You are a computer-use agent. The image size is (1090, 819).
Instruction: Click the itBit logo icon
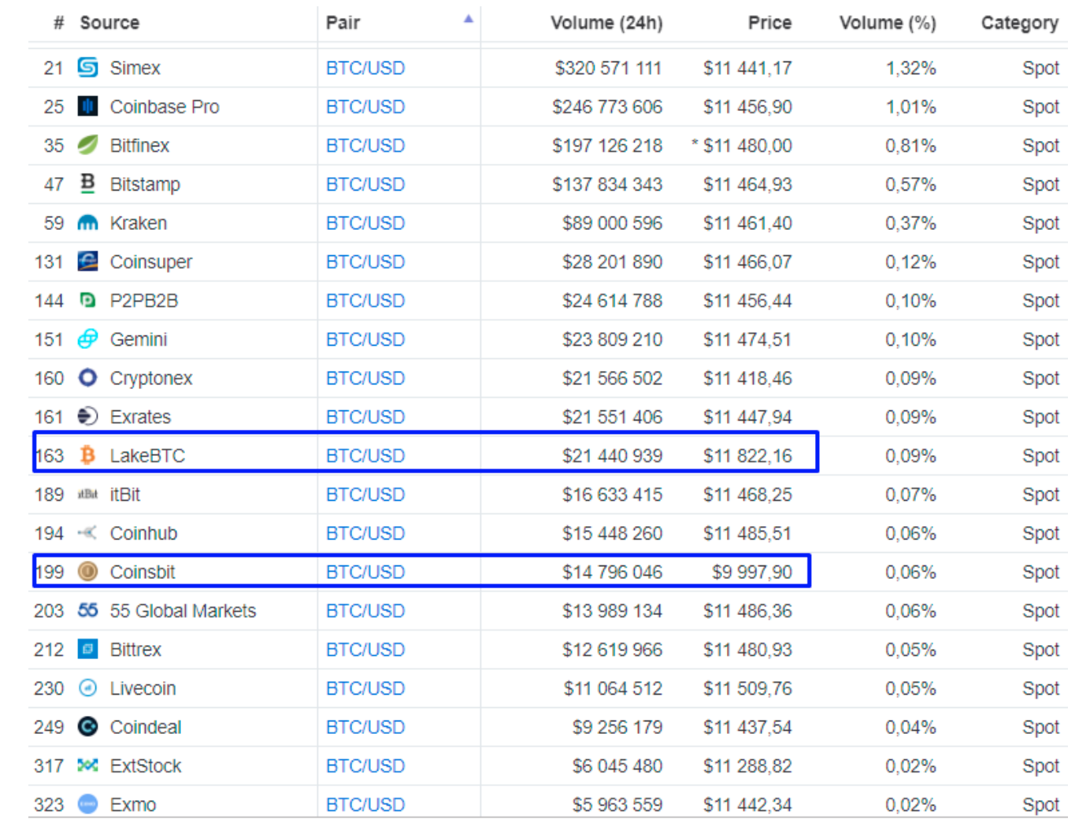[x=87, y=494]
